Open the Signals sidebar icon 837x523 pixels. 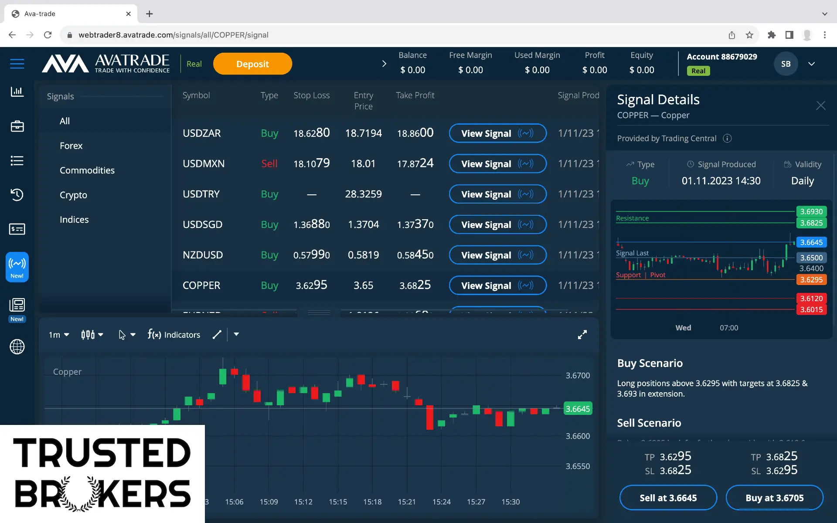pos(17,267)
